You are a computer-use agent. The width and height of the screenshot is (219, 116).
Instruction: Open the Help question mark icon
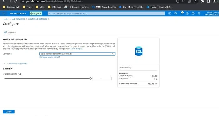click(x=193, y=13)
